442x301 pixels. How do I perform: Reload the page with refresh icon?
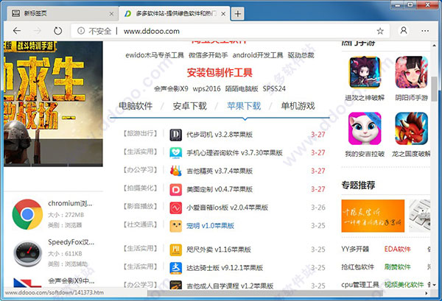(57, 30)
